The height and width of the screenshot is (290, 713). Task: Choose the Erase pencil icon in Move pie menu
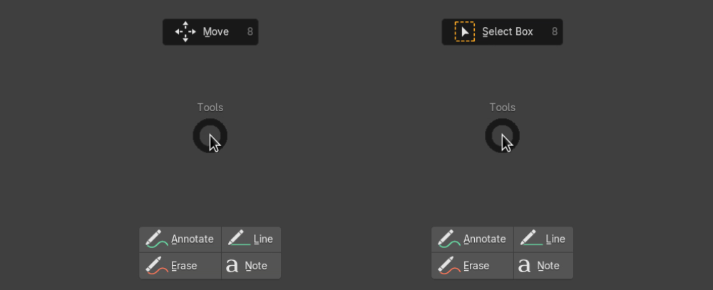(157, 266)
